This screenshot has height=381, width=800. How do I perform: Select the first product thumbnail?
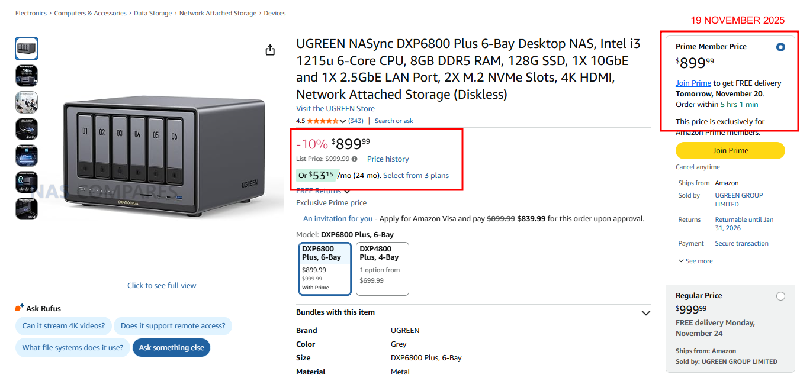[x=27, y=49]
